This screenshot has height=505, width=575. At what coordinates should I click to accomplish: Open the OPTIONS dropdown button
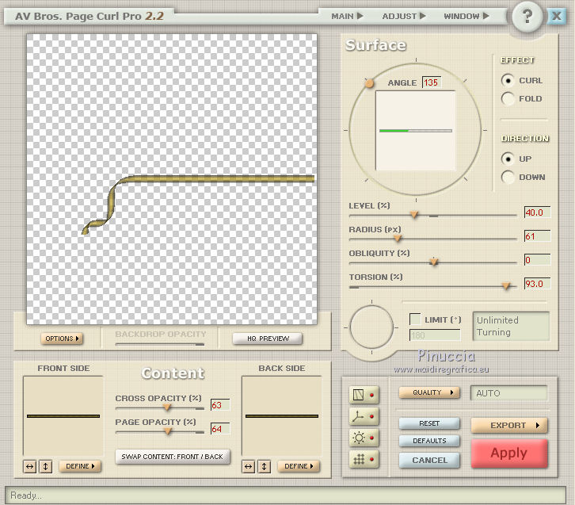62,339
